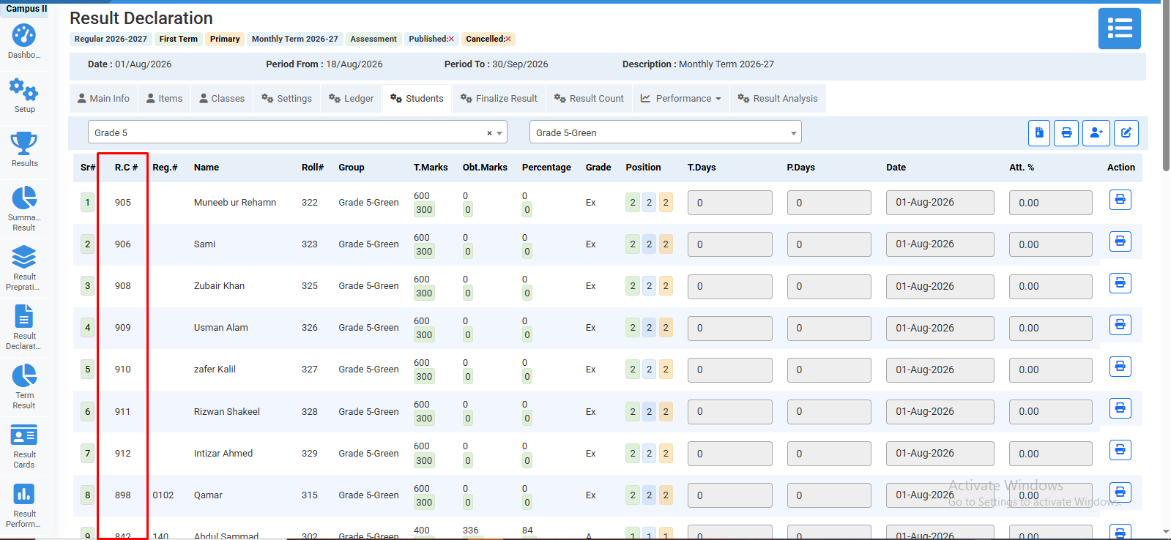Open the Settings tab
Image resolution: width=1171 pixels, height=540 pixels.
tap(287, 99)
